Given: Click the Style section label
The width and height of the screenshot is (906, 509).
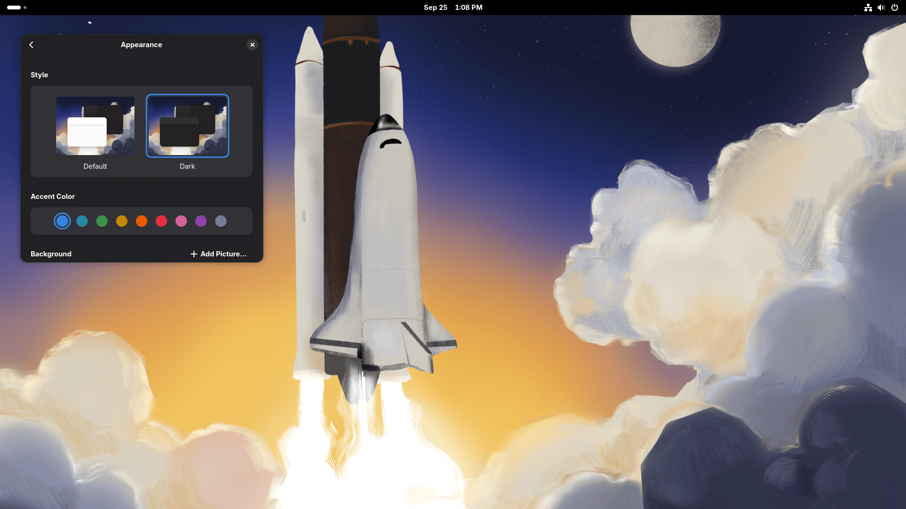Looking at the screenshot, I should [39, 74].
